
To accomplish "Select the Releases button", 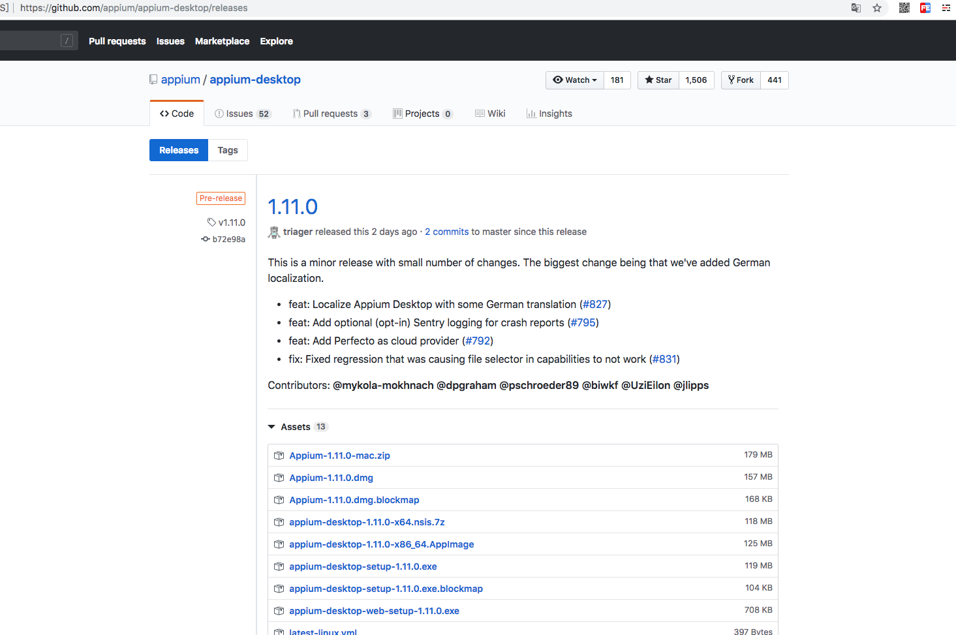I will click(179, 150).
